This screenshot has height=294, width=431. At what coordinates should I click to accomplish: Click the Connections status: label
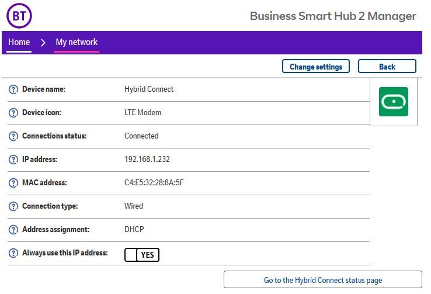pos(54,136)
